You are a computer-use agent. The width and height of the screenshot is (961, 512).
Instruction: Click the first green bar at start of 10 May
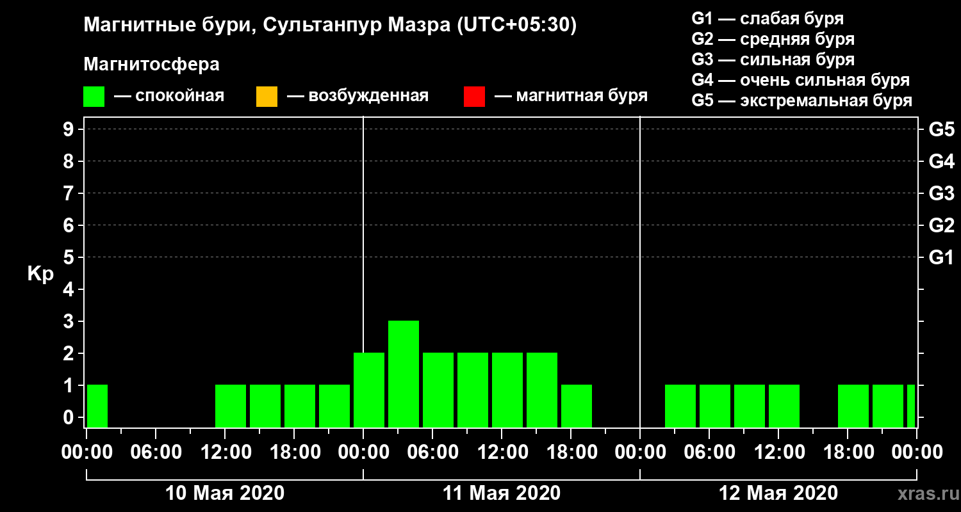click(x=97, y=406)
